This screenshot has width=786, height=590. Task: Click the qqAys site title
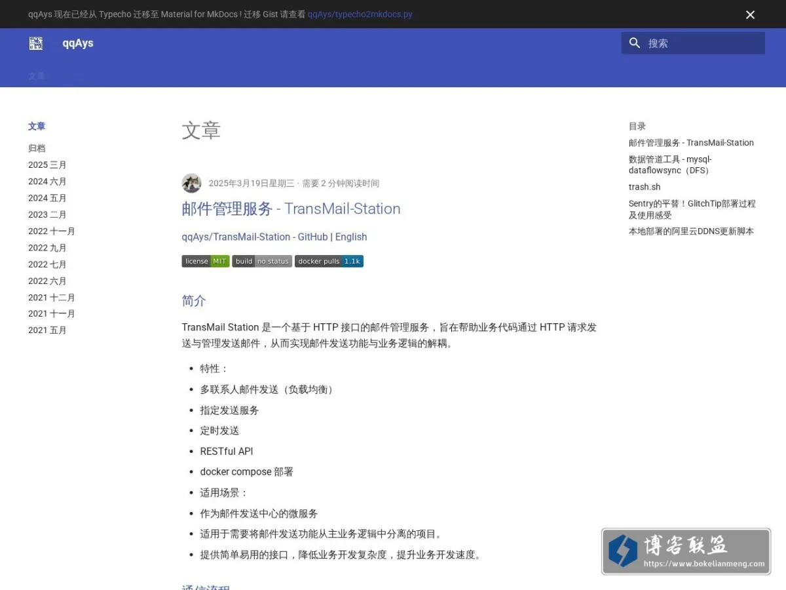pyautogui.click(x=78, y=43)
